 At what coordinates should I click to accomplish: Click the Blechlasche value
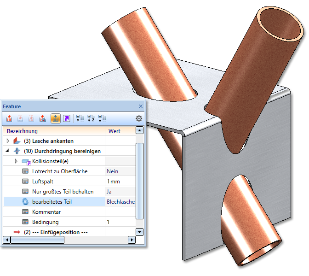pos(120,202)
